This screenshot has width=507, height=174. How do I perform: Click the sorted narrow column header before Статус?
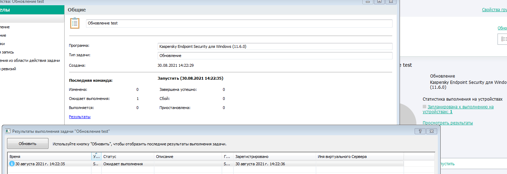96,157
